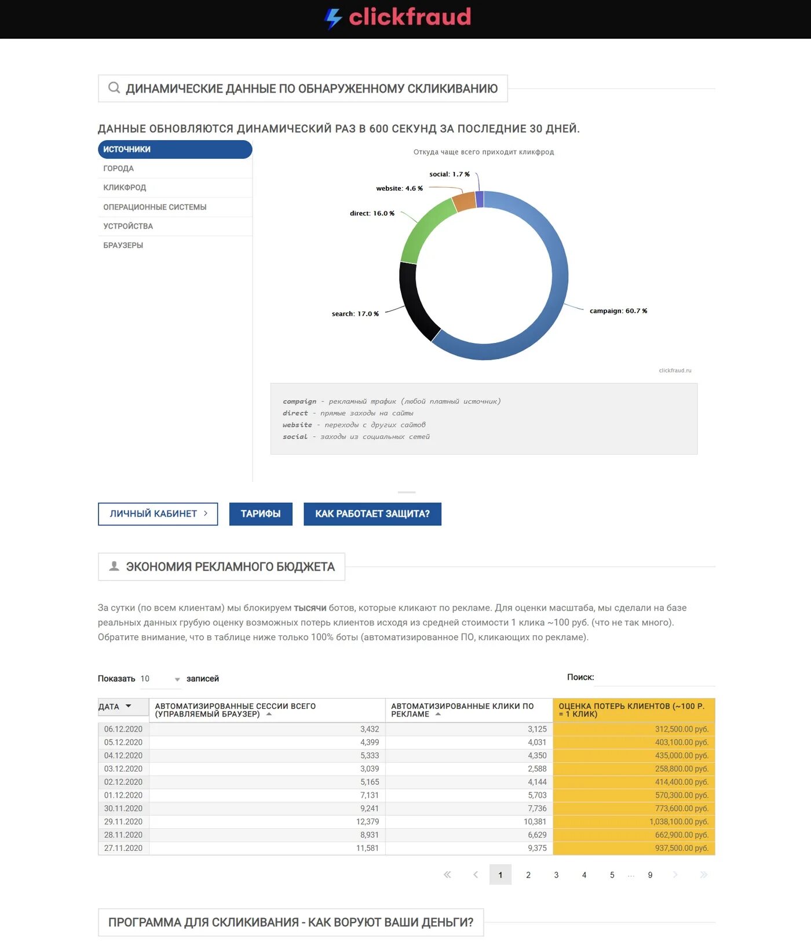Click the ad clicks value 9,375
This screenshot has width=811, height=943.
pos(537,849)
